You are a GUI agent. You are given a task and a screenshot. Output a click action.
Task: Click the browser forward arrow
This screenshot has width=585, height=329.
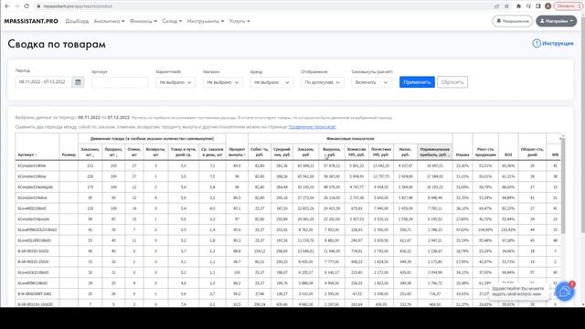[x=16, y=6]
